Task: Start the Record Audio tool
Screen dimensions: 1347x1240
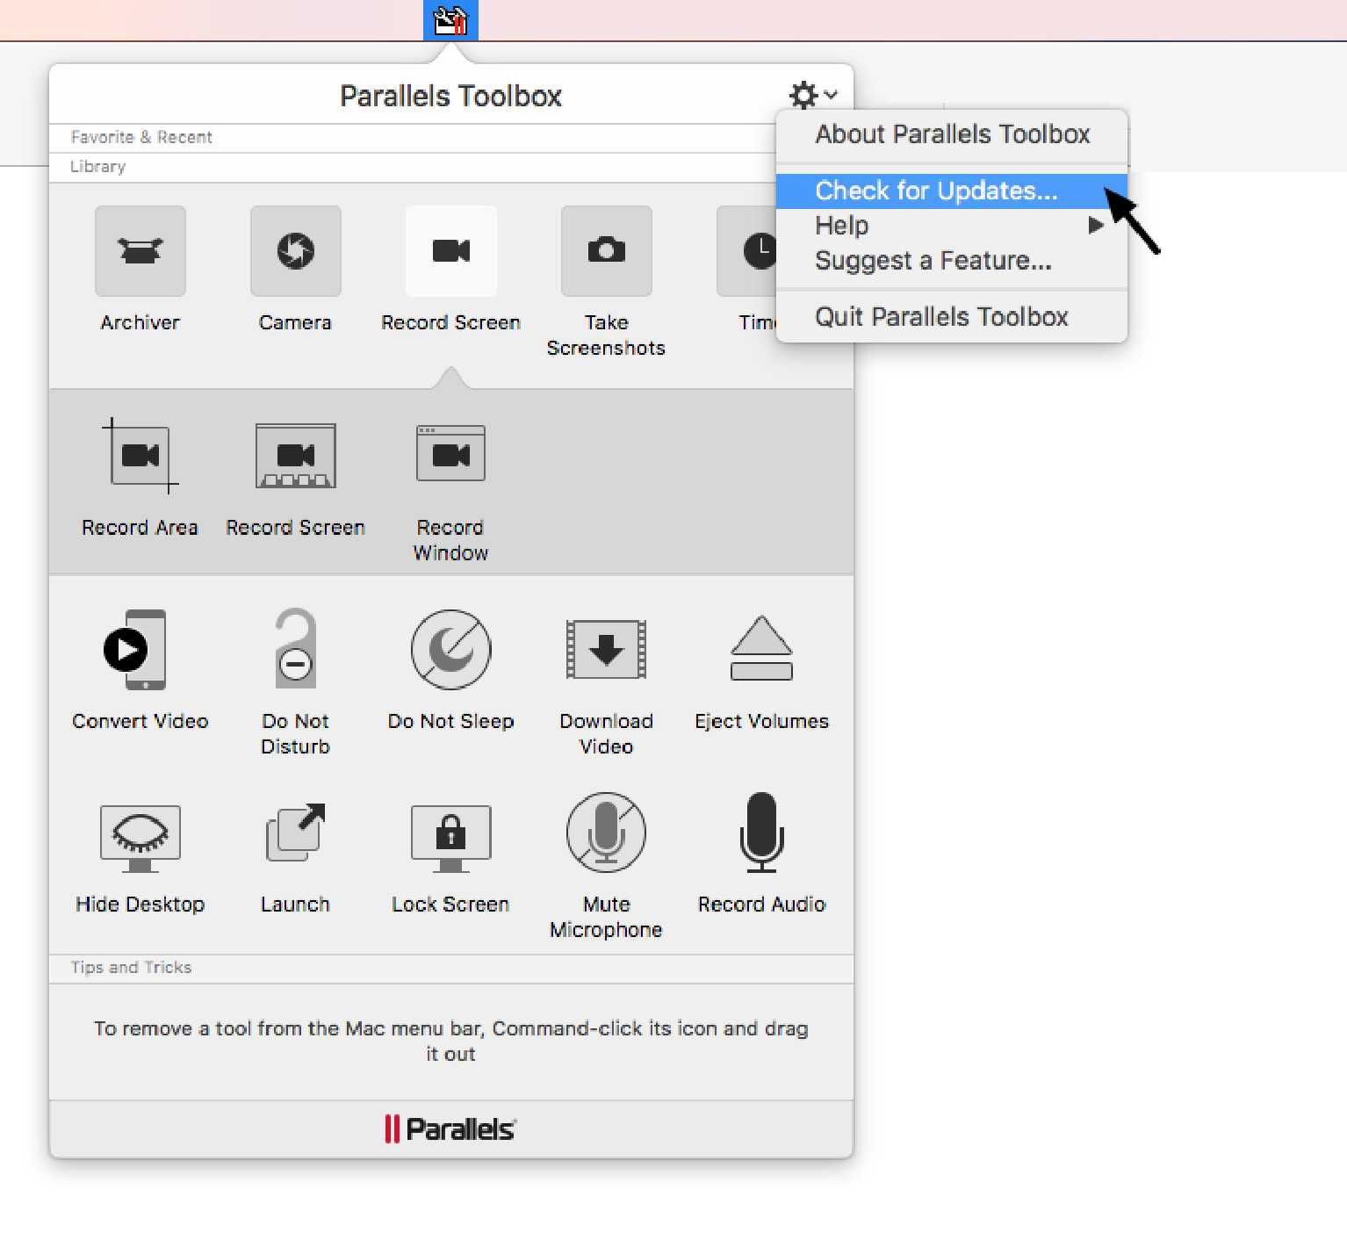Action: 761,833
